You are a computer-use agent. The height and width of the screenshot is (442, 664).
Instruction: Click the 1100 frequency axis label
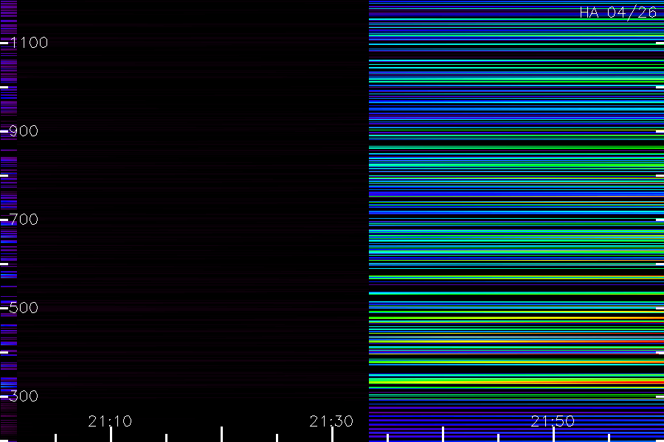[x=29, y=42]
